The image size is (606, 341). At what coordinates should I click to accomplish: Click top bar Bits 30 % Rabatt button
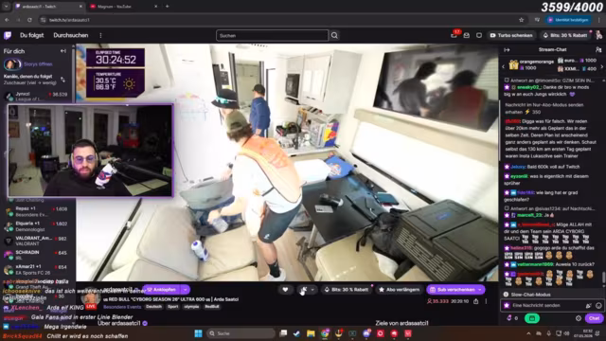click(x=565, y=36)
